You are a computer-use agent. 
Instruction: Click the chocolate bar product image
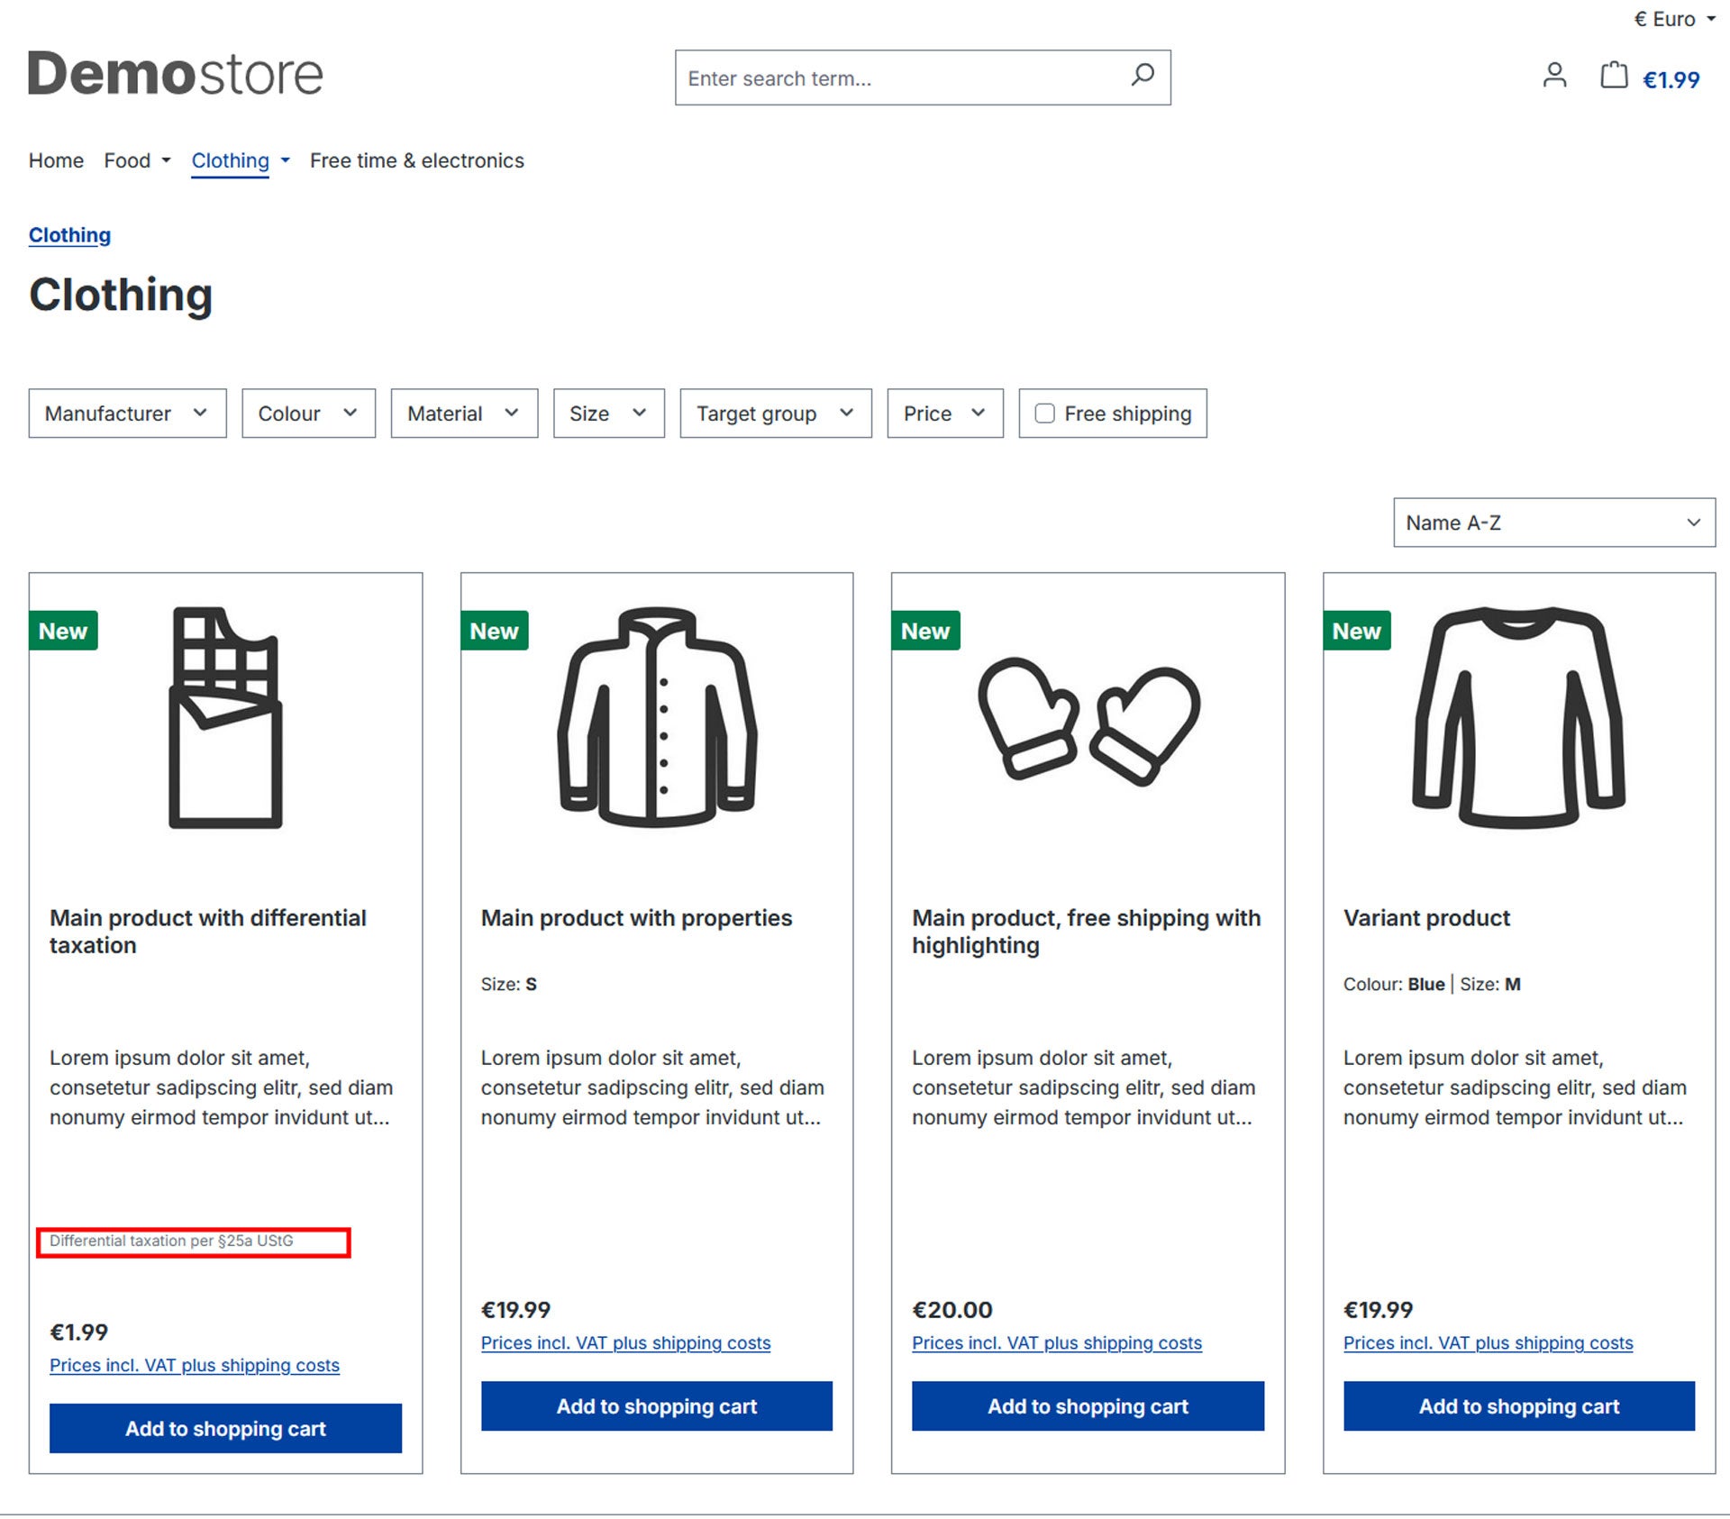[225, 718]
